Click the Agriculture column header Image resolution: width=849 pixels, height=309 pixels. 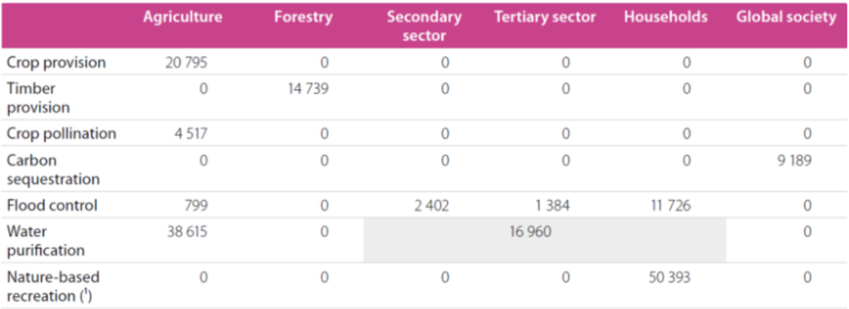[182, 18]
